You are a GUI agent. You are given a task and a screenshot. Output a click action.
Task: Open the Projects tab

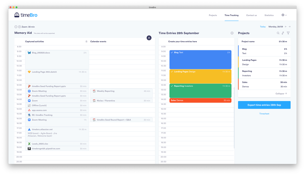(213, 15)
